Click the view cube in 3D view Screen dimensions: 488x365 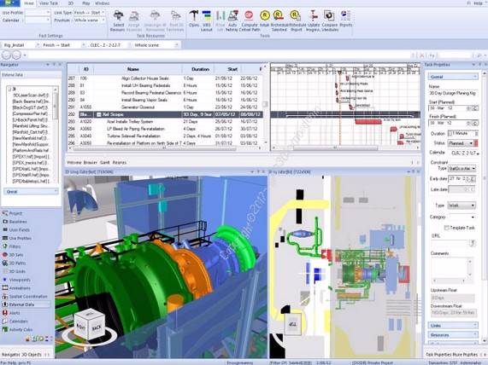pyautogui.click(x=89, y=325)
